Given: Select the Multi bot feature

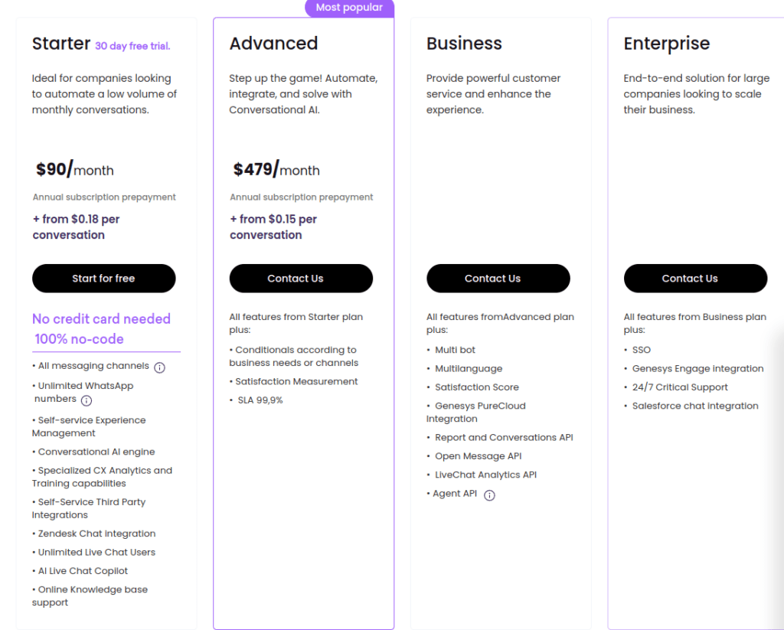Looking at the screenshot, I should click(x=451, y=350).
